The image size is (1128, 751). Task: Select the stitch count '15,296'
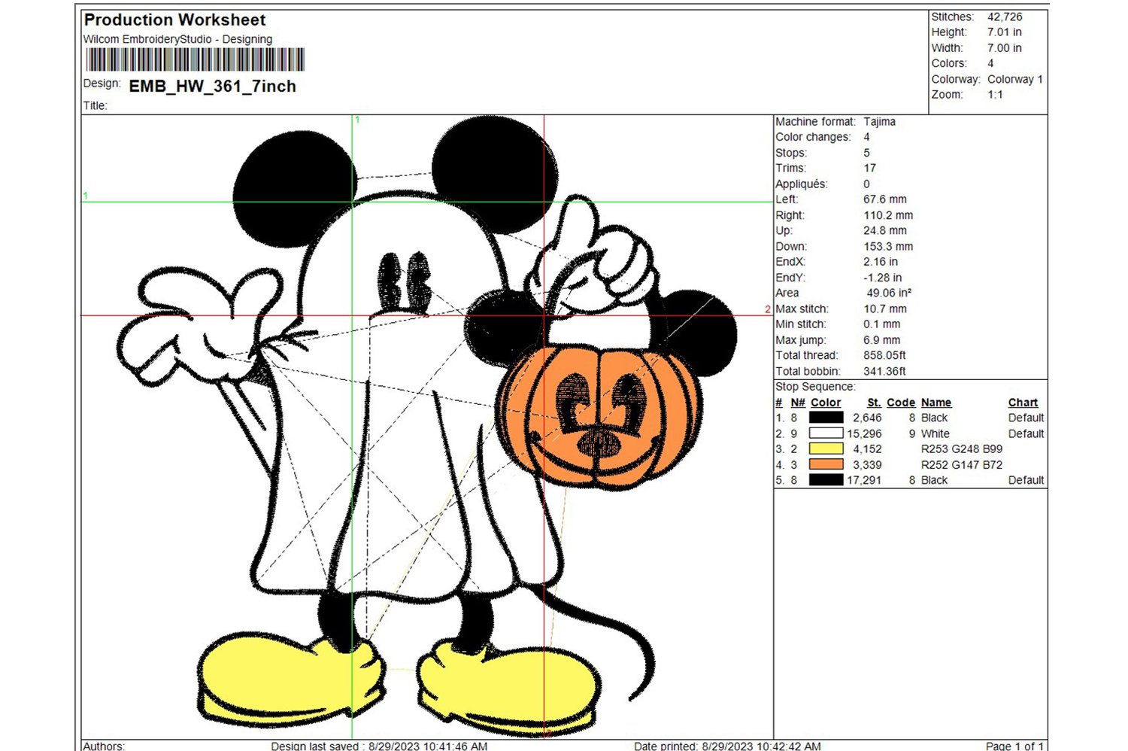point(864,433)
